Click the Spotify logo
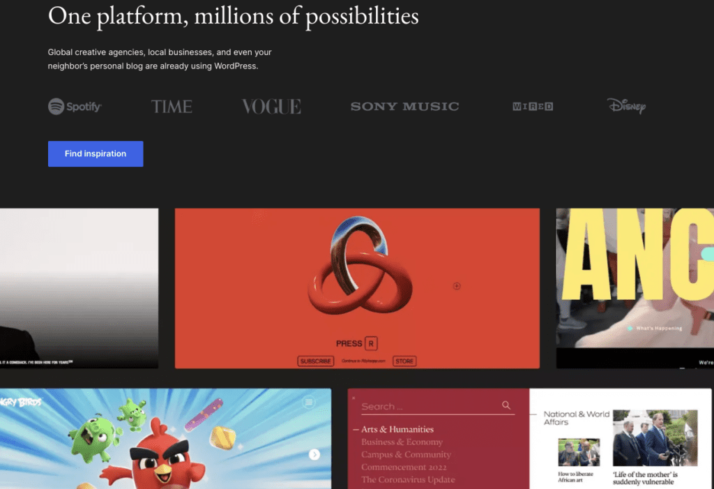Viewport: 714px width, 489px height. click(x=75, y=107)
